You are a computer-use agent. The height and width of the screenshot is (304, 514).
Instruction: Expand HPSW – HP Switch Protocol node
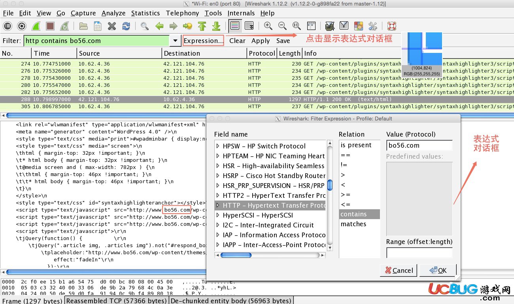point(218,146)
